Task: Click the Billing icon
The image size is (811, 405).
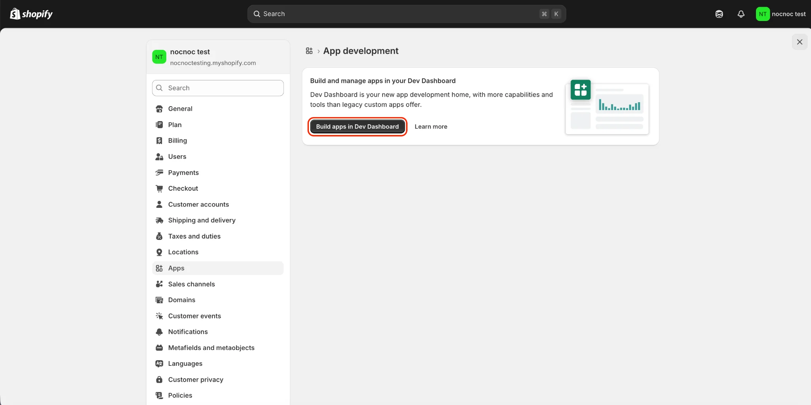Action: (159, 141)
